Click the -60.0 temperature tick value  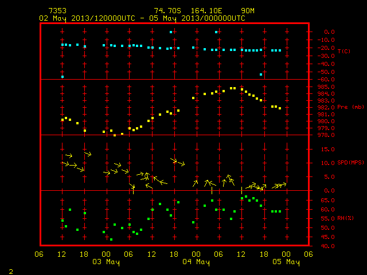pos(326,80)
